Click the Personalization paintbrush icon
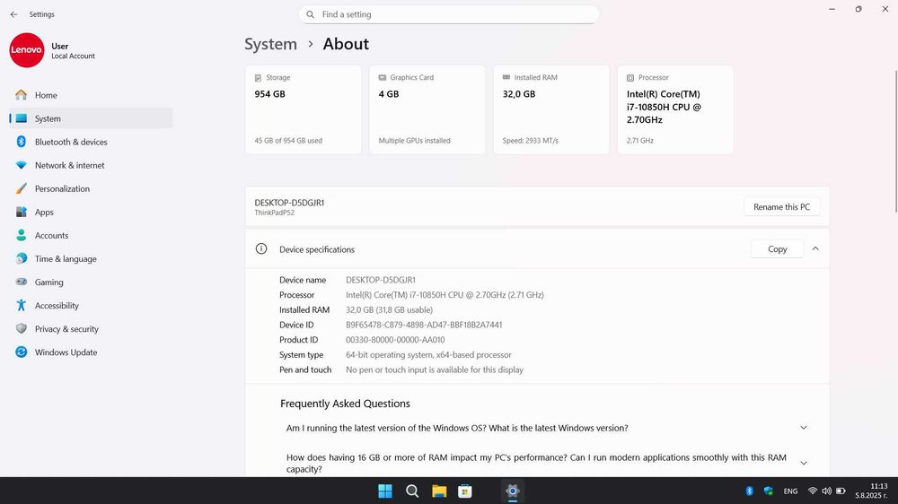898x504 pixels. (x=22, y=188)
